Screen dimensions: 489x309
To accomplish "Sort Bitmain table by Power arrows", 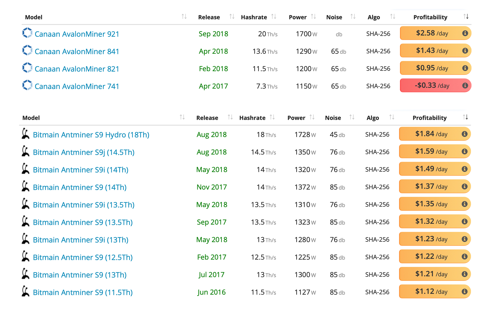I will click(x=312, y=117).
